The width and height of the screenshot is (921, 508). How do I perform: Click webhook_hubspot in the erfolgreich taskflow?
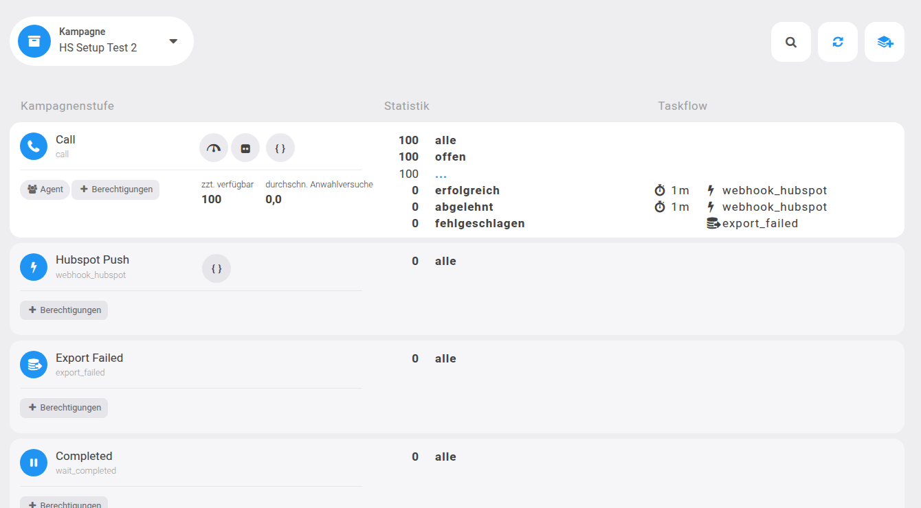pyautogui.click(x=775, y=190)
